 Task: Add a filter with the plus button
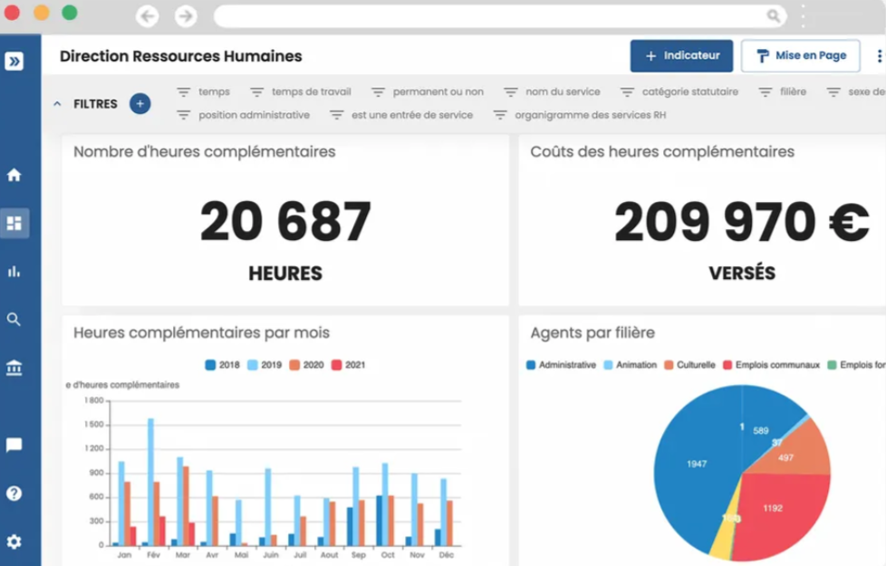140,103
